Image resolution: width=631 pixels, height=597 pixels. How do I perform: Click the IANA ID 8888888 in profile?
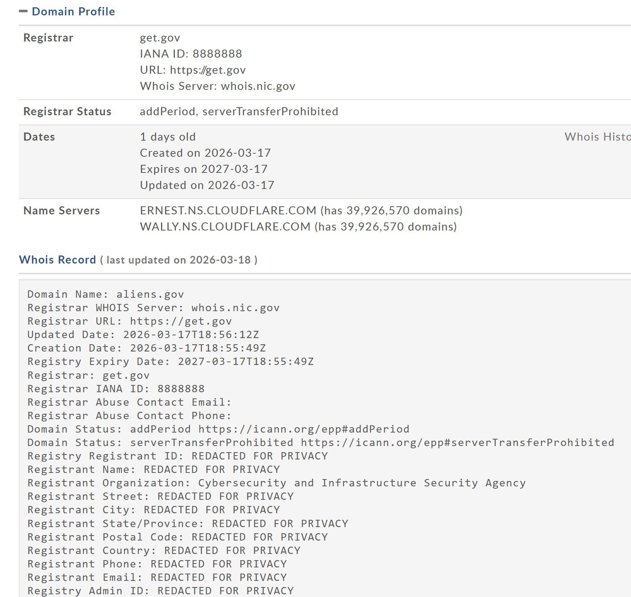(191, 54)
